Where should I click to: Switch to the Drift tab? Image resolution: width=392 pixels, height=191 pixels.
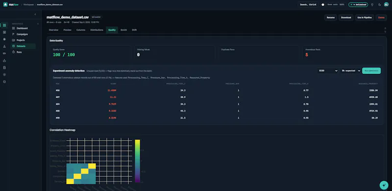point(134,30)
